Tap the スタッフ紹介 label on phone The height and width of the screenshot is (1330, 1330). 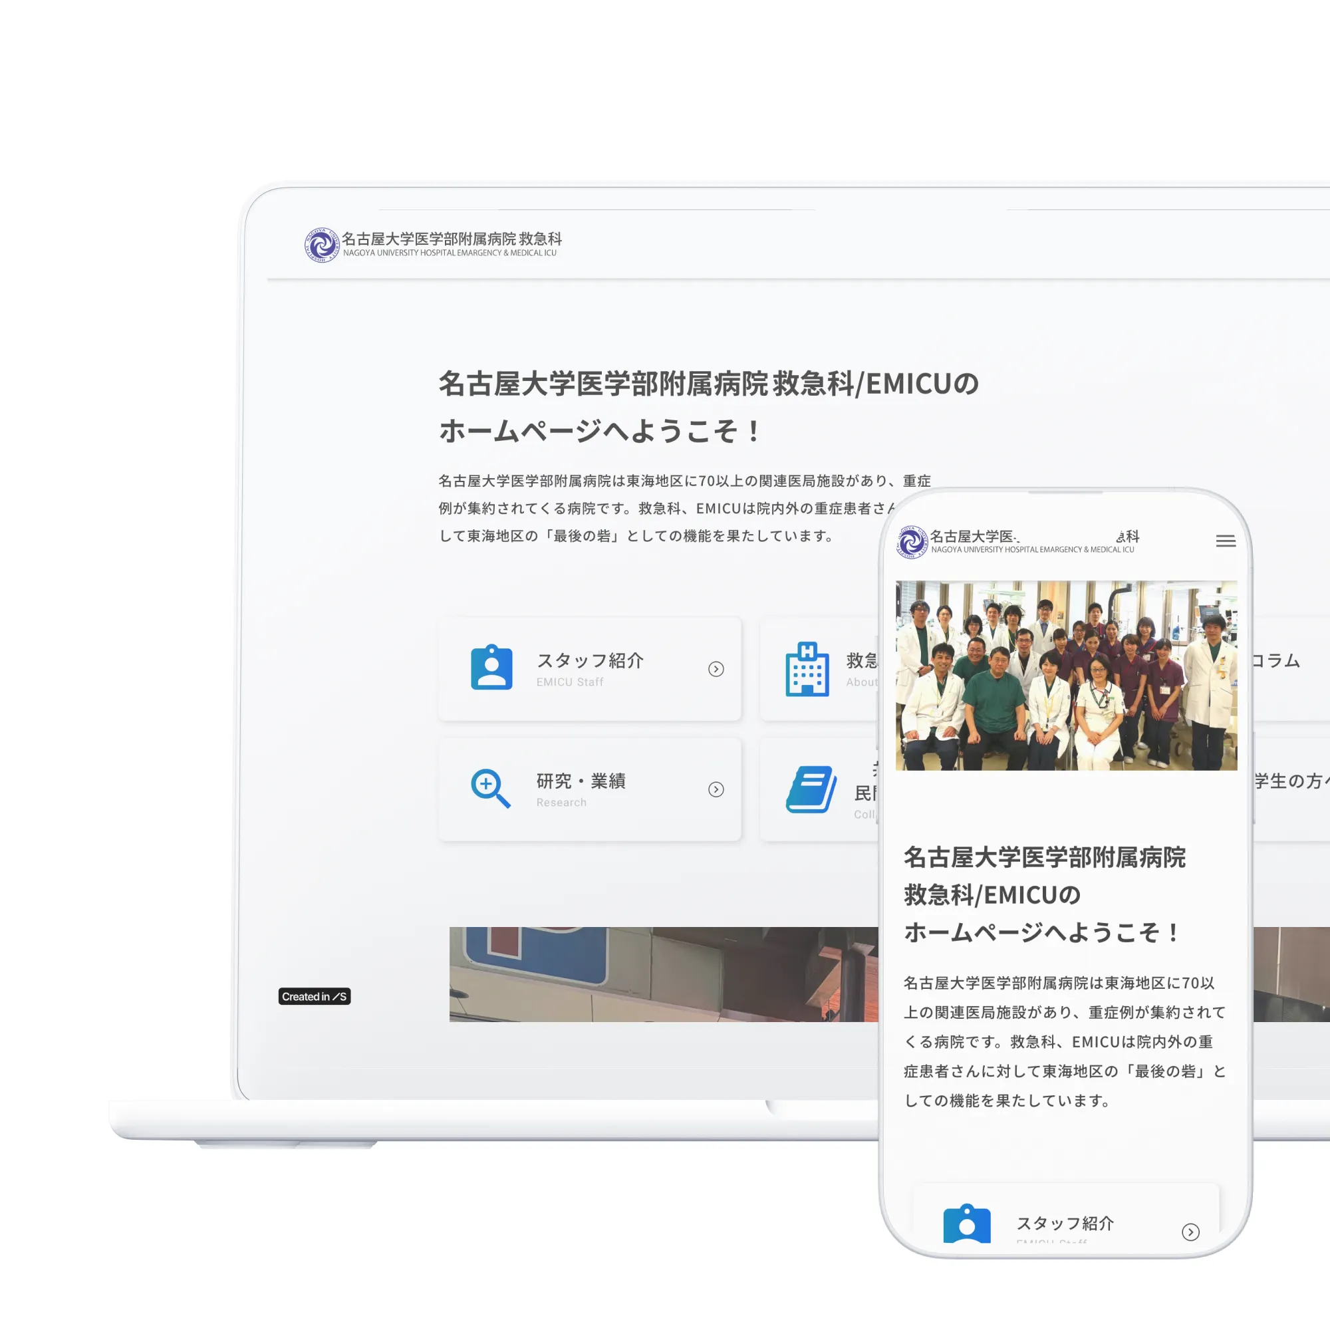(1065, 1224)
